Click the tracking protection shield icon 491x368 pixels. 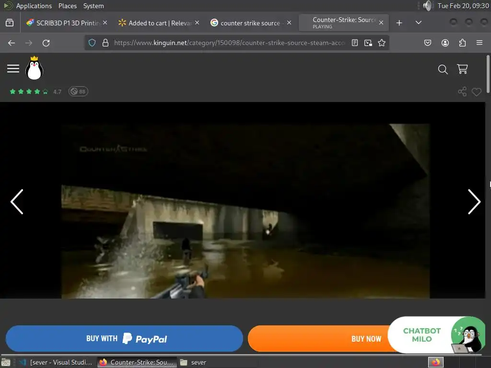click(92, 43)
